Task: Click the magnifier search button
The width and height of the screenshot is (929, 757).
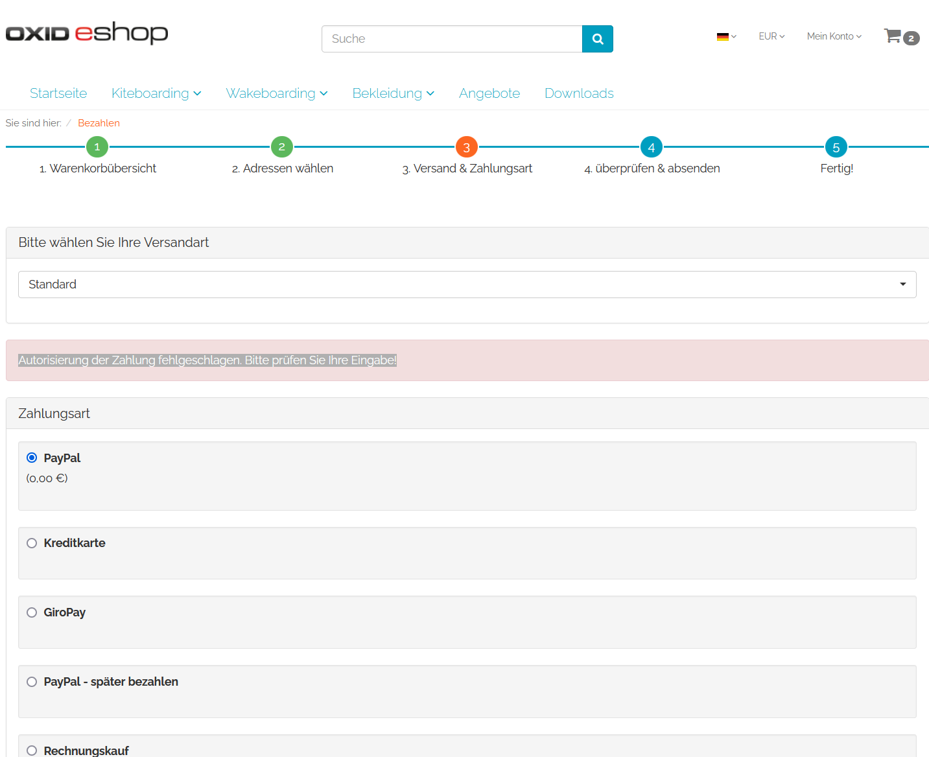Action: (x=597, y=39)
